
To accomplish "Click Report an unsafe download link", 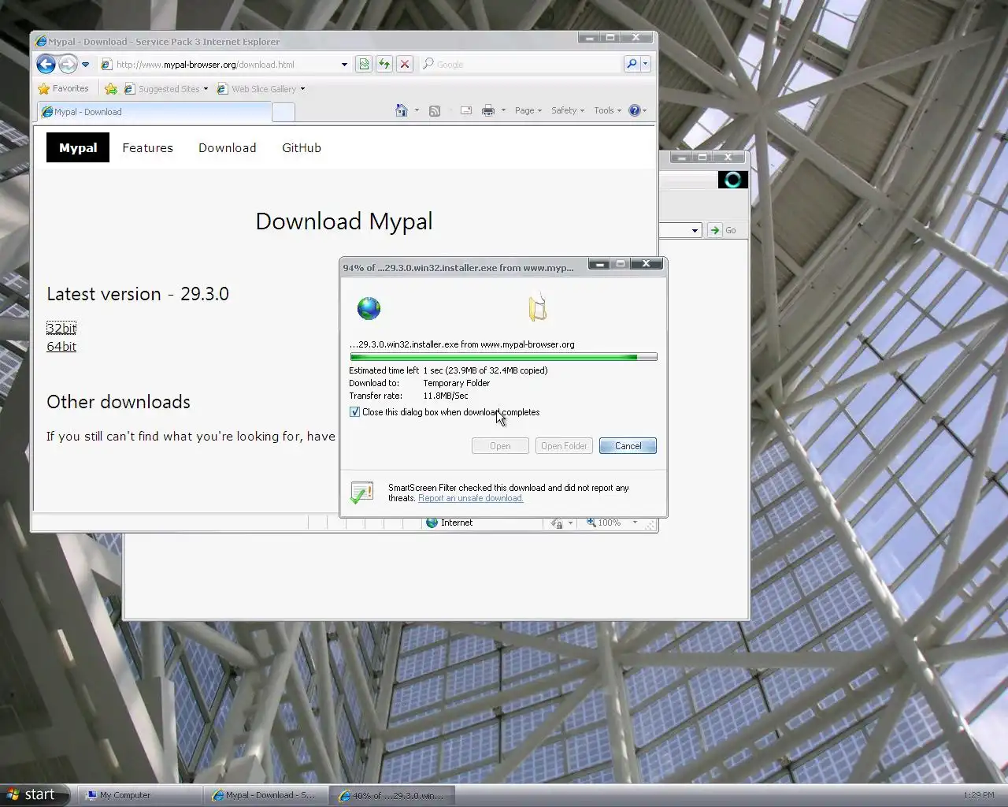I will tap(471, 498).
